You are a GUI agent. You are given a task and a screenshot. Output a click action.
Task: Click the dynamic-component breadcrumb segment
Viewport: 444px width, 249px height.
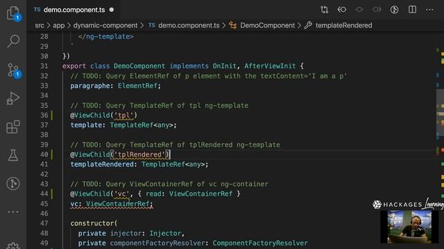click(x=105, y=26)
